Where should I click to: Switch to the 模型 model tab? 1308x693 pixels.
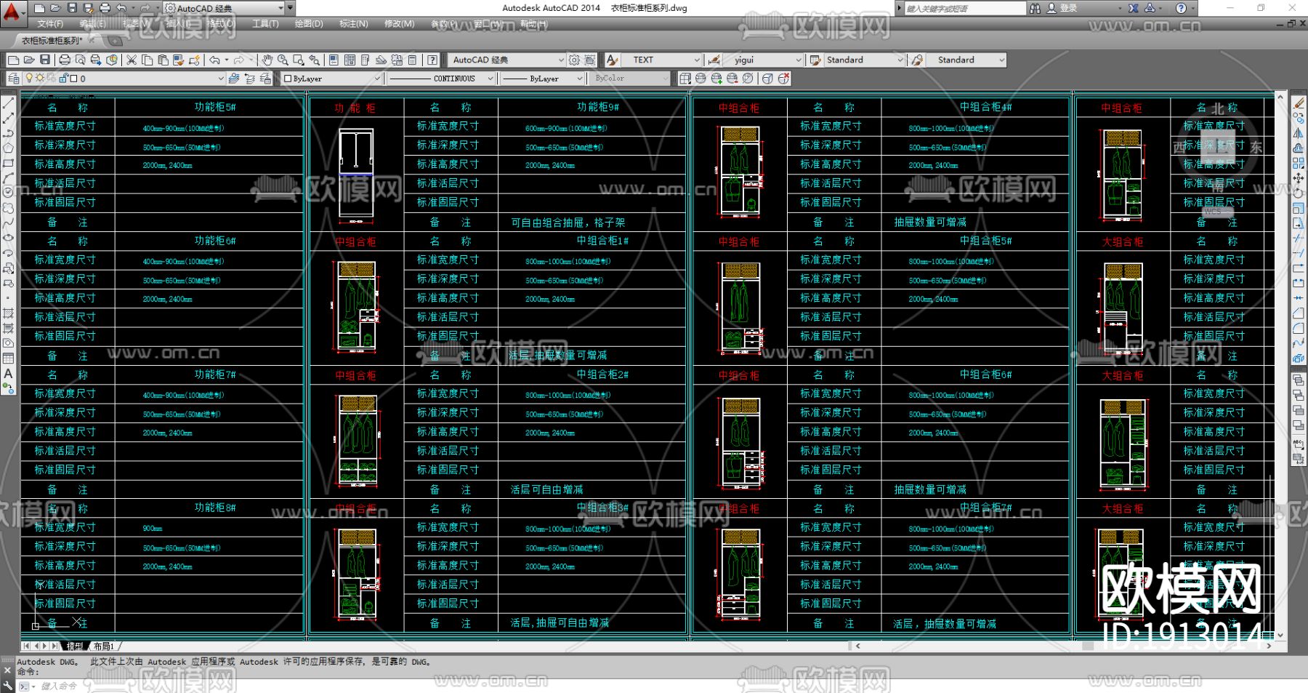pos(74,646)
